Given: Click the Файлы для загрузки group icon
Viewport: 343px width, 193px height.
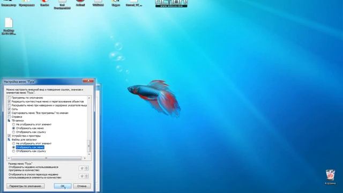Looking at the screenshot, I should [x=9, y=139].
